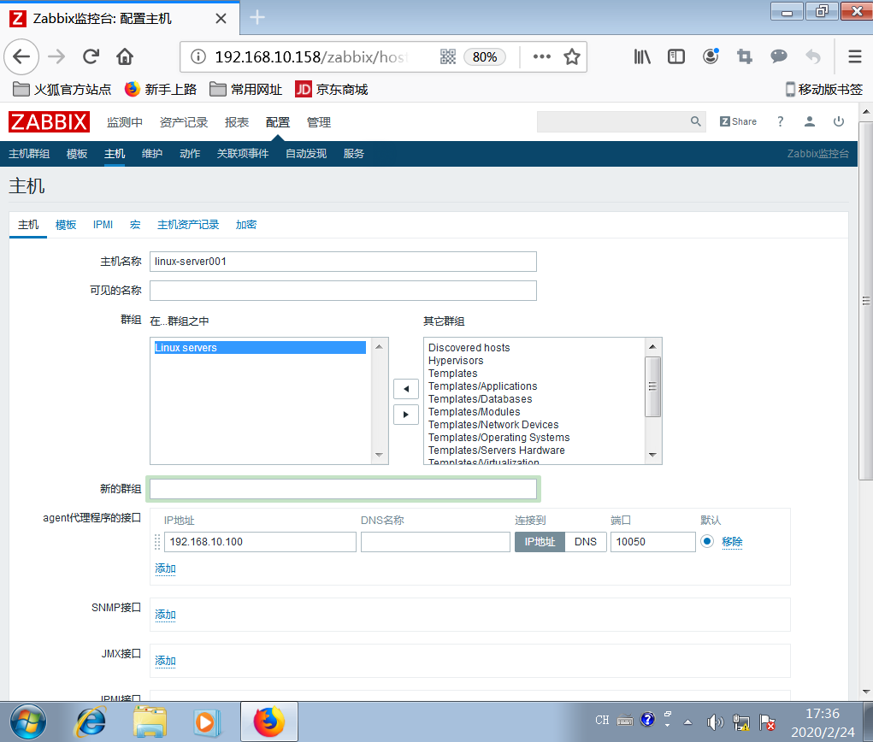Log out with the power icon
This screenshot has height=742, width=873.
tap(839, 121)
